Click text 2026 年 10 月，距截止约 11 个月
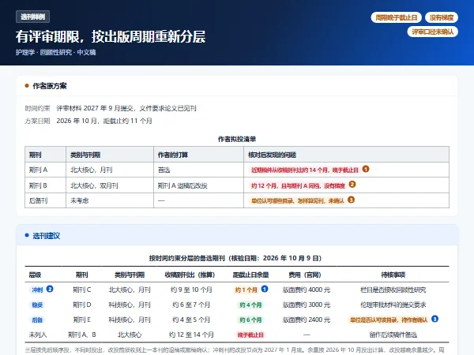This screenshot has height=355, width=474. [x=104, y=121]
